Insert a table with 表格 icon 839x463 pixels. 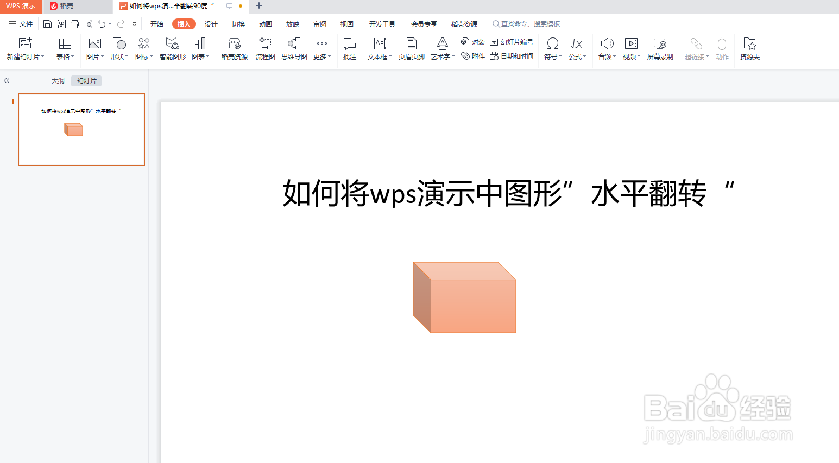65,43
